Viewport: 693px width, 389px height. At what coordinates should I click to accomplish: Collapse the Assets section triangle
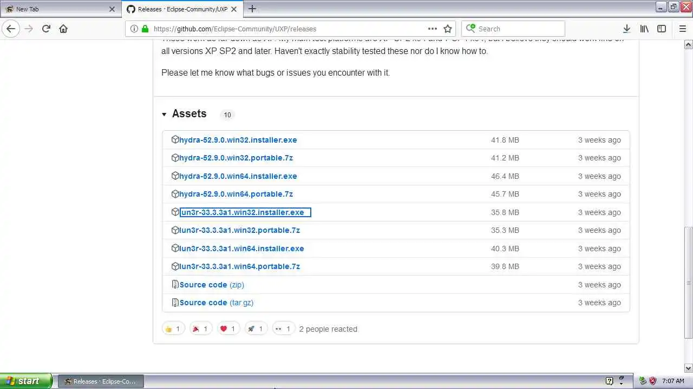click(164, 114)
